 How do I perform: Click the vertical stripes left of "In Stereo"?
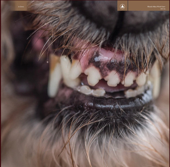pyautogui.click(x=12, y=6)
